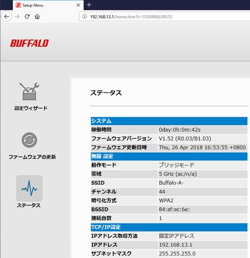Click the WPA2 encryption value

point(166,201)
